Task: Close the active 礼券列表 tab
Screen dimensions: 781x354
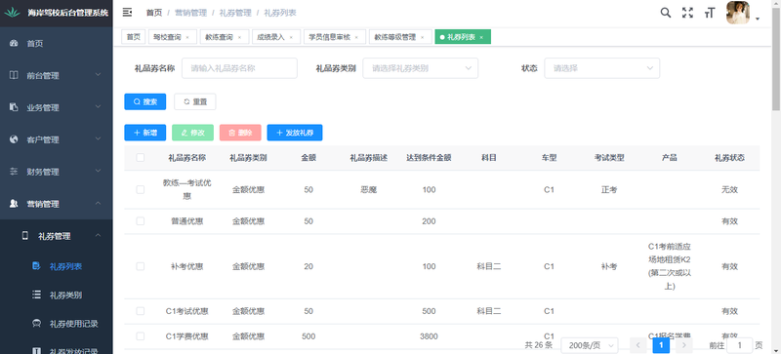Action: (x=481, y=37)
